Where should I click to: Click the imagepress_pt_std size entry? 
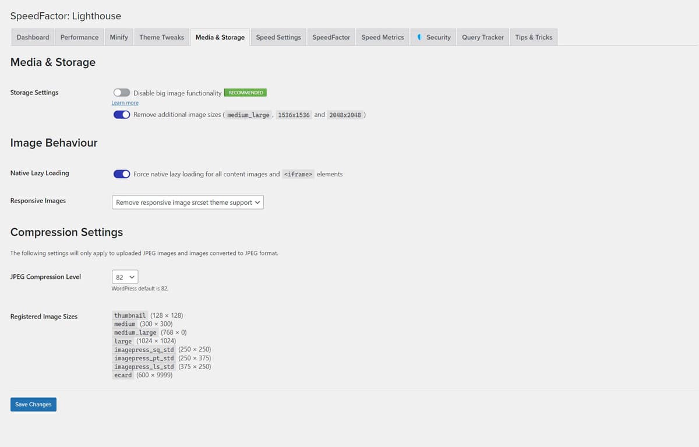click(x=162, y=359)
